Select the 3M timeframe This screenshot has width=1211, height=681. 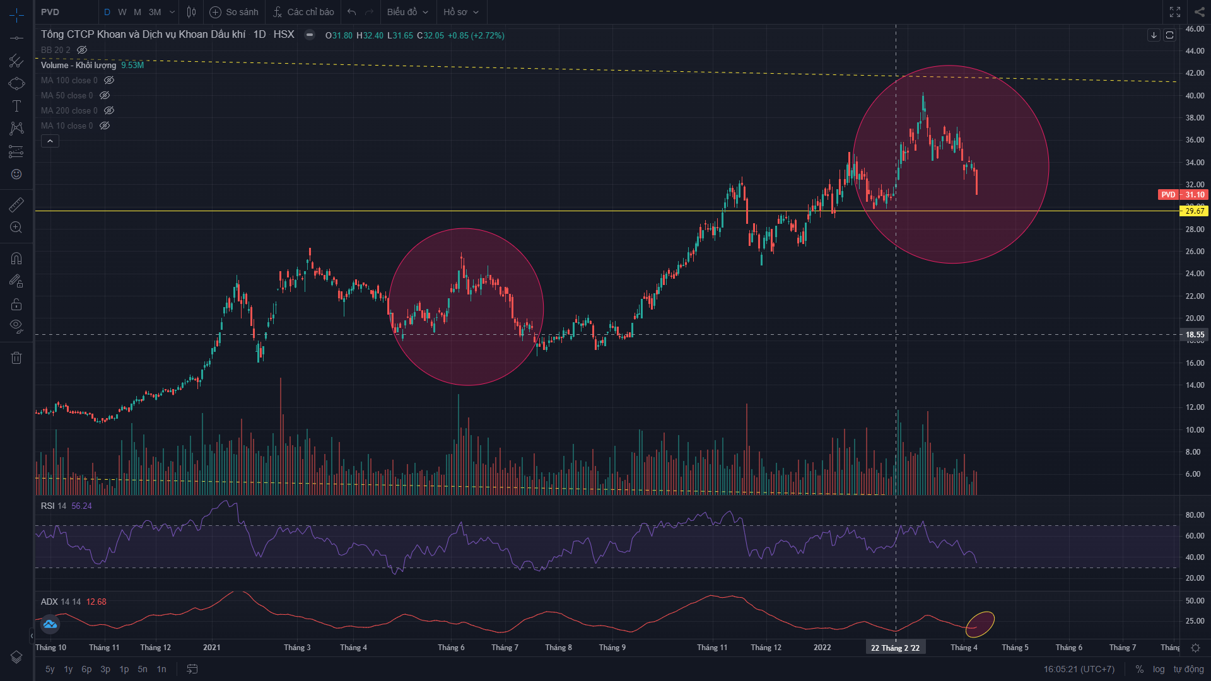[155, 12]
